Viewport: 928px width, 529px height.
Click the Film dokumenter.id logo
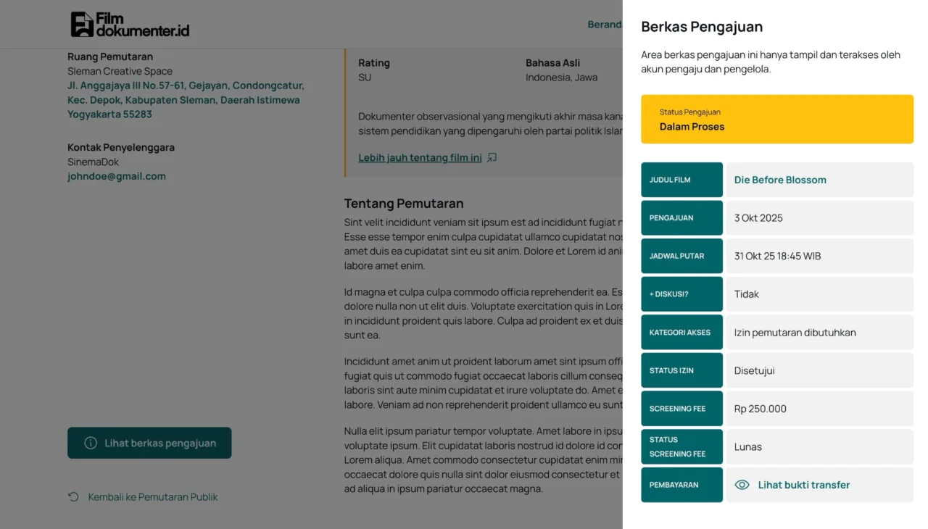130,25
